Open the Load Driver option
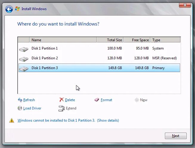Image resolution: width=195 pixels, height=148 pixels. tap(32, 108)
